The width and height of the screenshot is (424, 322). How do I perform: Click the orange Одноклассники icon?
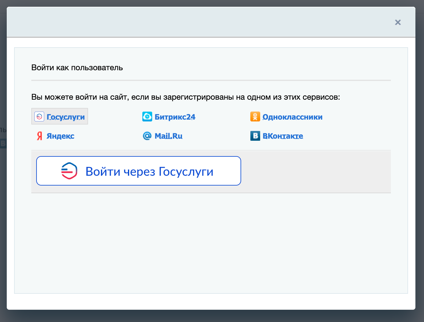coord(255,117)
